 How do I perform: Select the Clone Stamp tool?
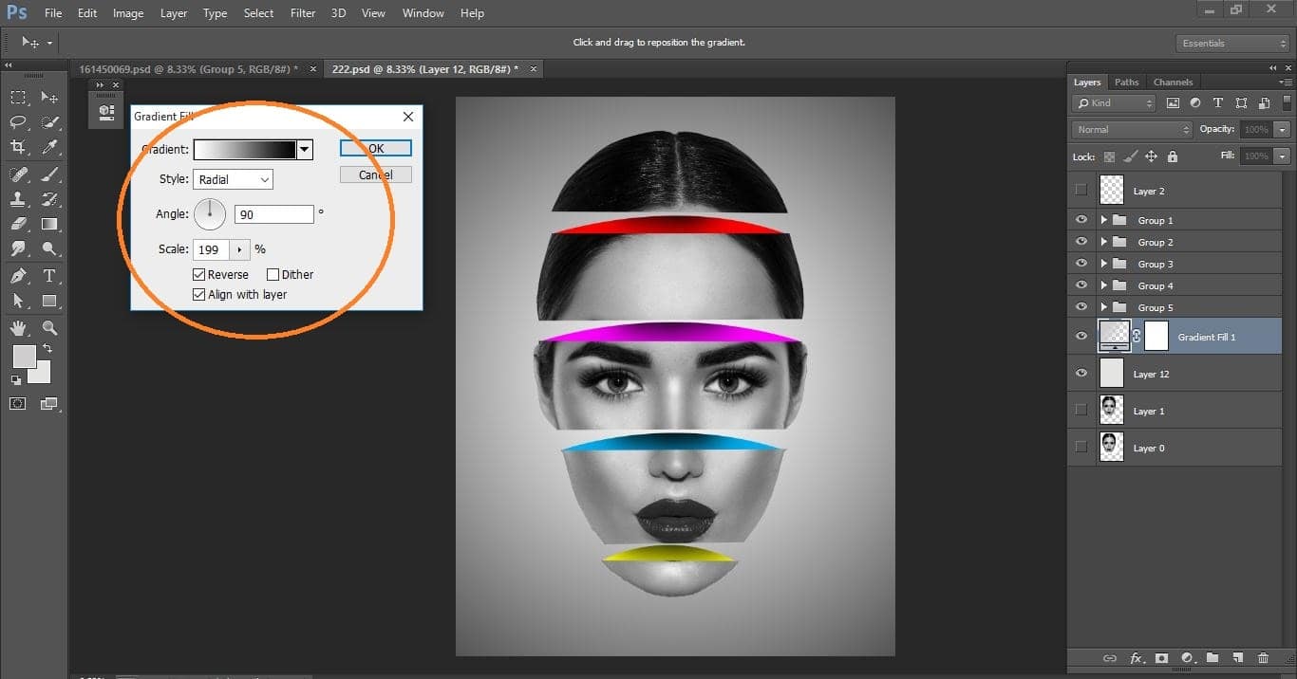(x=19, y=198)
